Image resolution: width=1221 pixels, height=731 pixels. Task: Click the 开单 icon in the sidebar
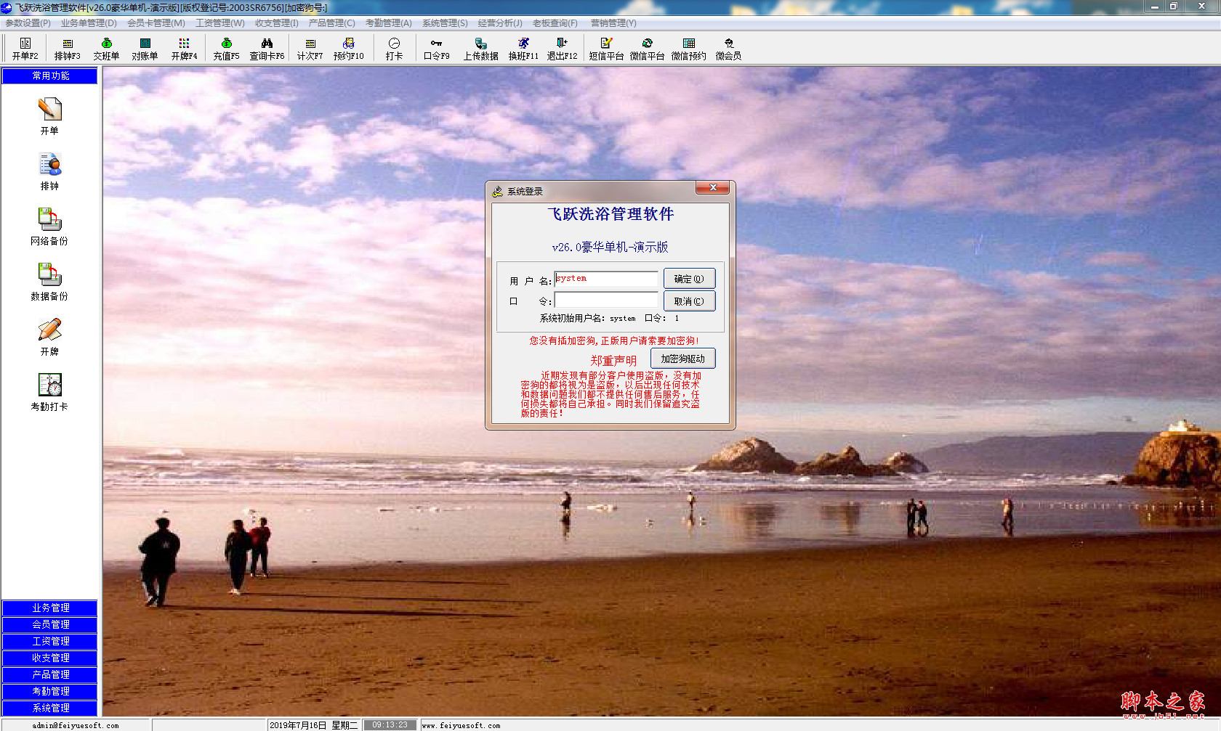click(x=49, y=110)
